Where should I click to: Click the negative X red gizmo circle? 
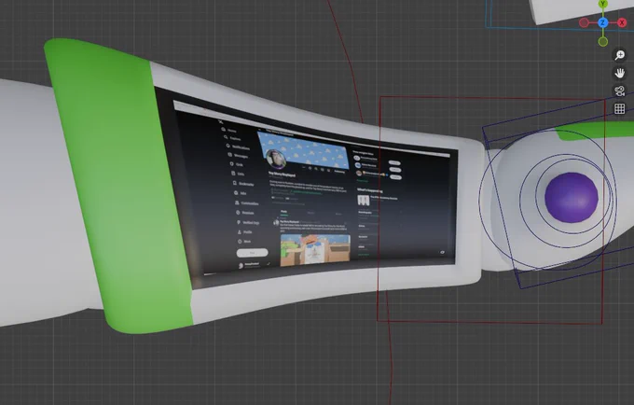584,22
